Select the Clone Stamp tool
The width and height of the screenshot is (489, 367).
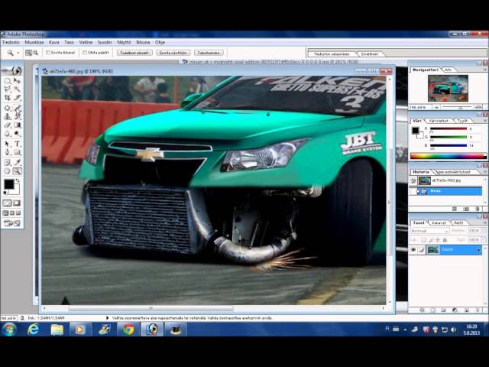8,116
